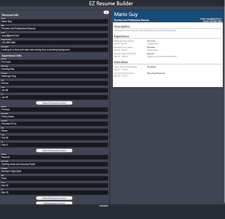
Task: Click the Email: mguy@gmail.com text in preview header
Action: (211, 19)
